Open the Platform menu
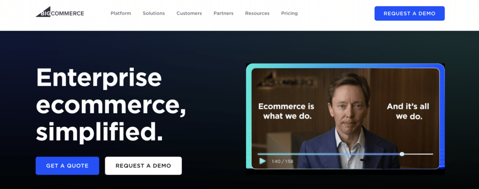Image resolution: width=479 pixels, height=189 pixels. (x=121, y=14)
